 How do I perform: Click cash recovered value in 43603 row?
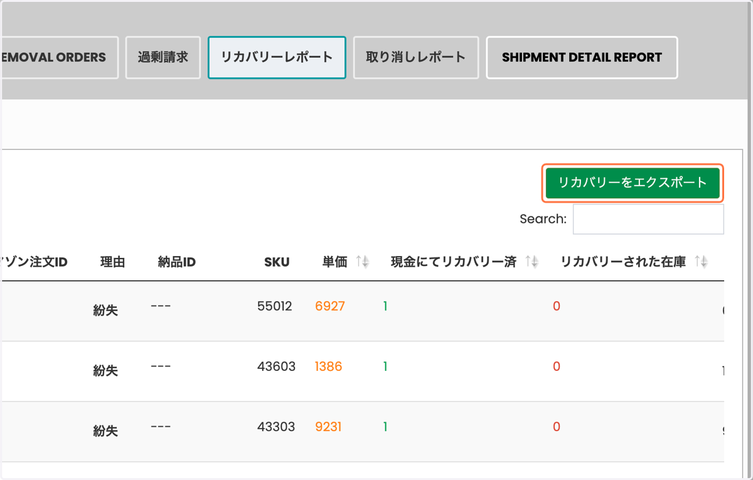(x=385, y=366)
